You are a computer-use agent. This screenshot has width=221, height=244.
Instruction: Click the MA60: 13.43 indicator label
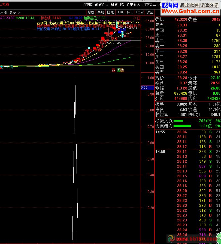coord(25,18)
